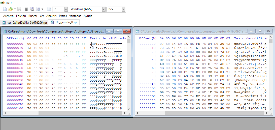Click the disabled save floppy icon
Screen dimensions: 275x130
coord(19,9)
